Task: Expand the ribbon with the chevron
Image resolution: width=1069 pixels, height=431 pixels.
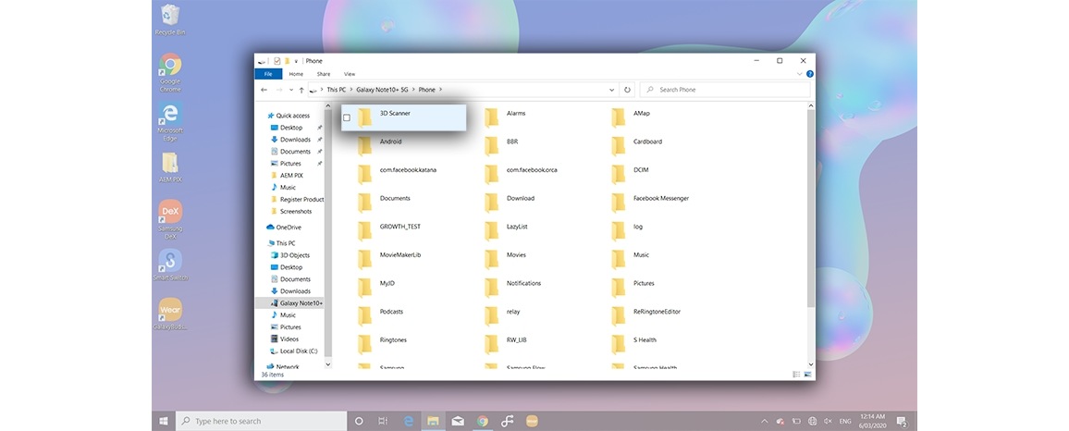Action: 800,74
